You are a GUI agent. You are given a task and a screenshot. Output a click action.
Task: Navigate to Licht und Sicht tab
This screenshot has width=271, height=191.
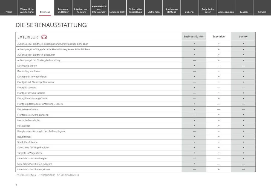pos(117,12)
